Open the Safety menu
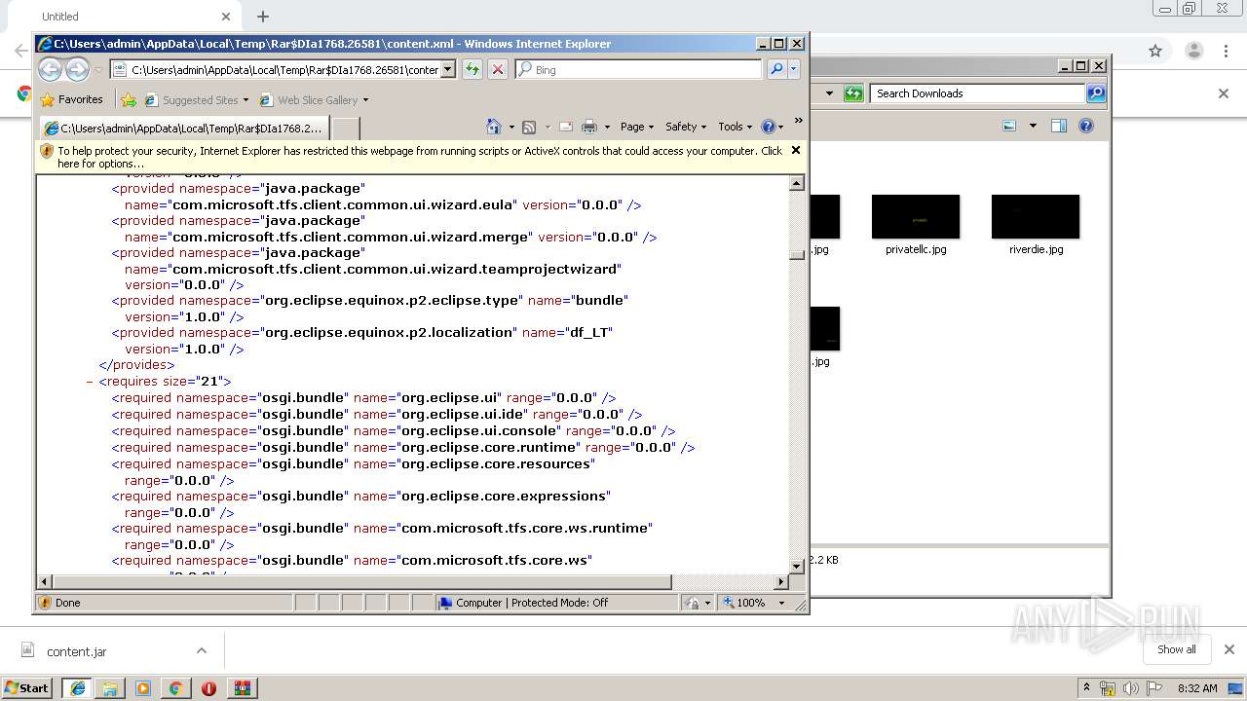 pos(686,127)
